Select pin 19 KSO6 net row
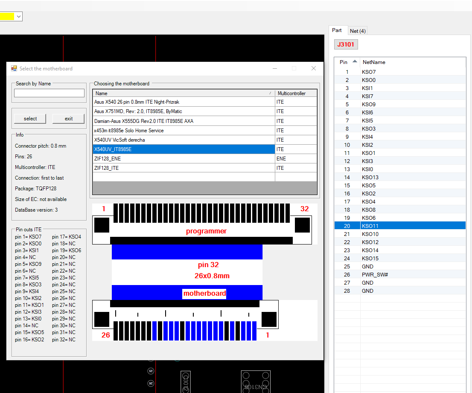The width and height of the screenshot is (472, 393). [x=400, y=218]
